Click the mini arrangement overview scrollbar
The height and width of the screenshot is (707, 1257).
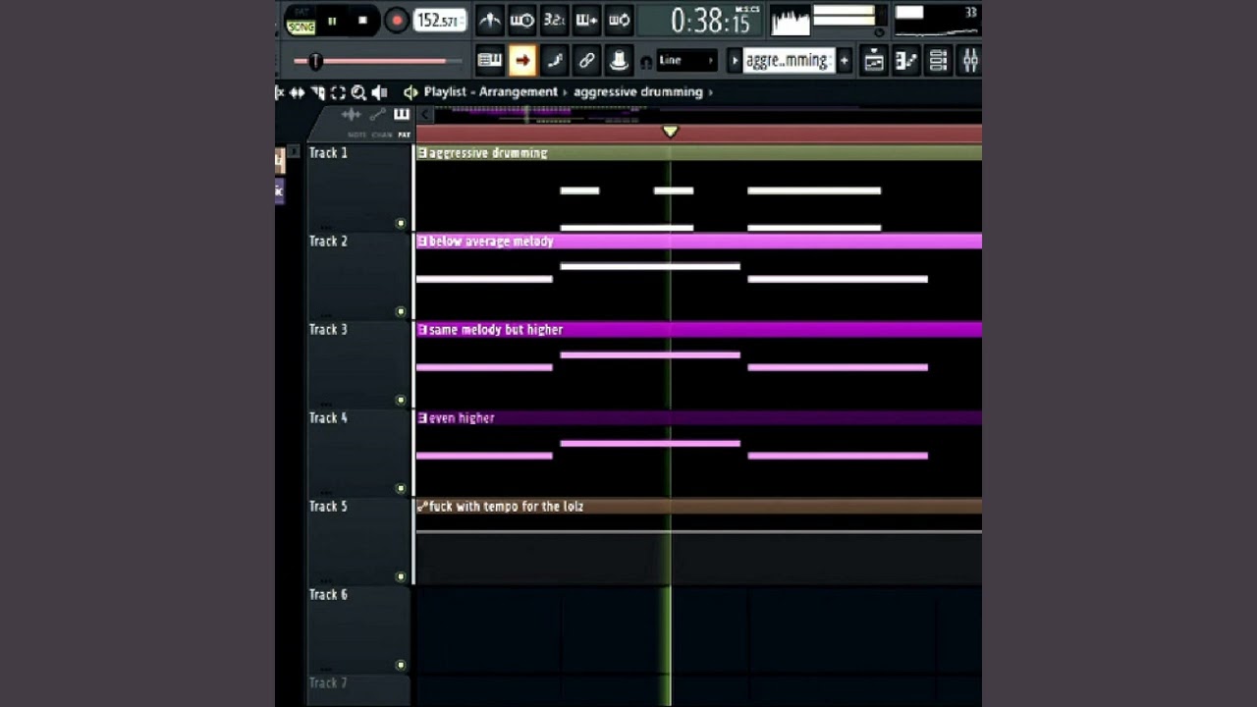click(x=707, y=115)
